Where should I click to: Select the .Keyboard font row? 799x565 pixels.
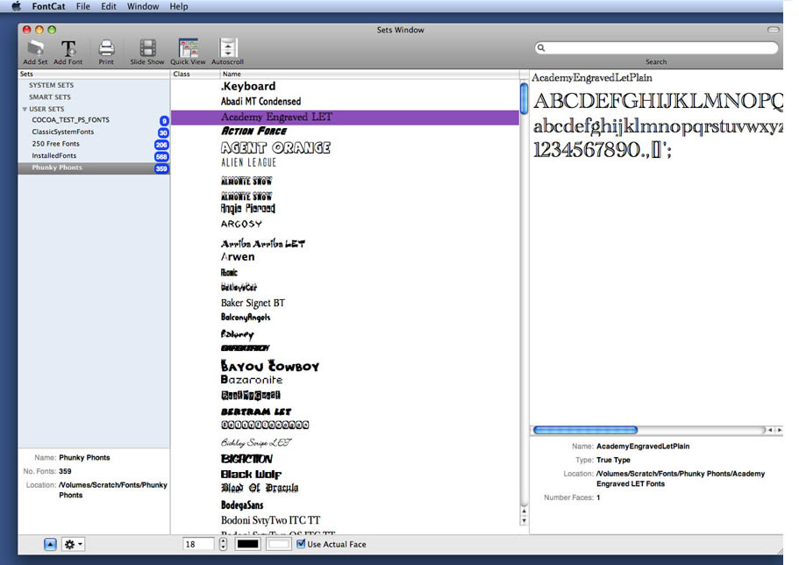345,87
